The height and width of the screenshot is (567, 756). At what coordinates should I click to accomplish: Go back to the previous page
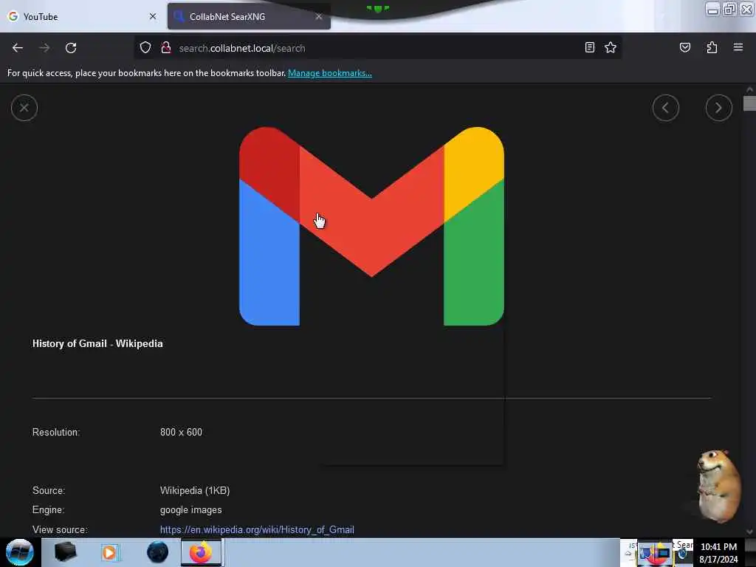point(18,48)
